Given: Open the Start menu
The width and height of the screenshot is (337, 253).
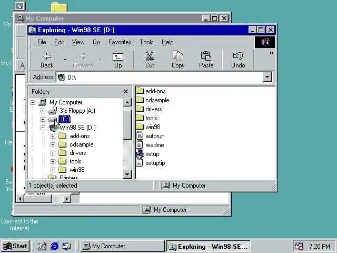Looking at the screenshot, I should (x=15, y=246).
